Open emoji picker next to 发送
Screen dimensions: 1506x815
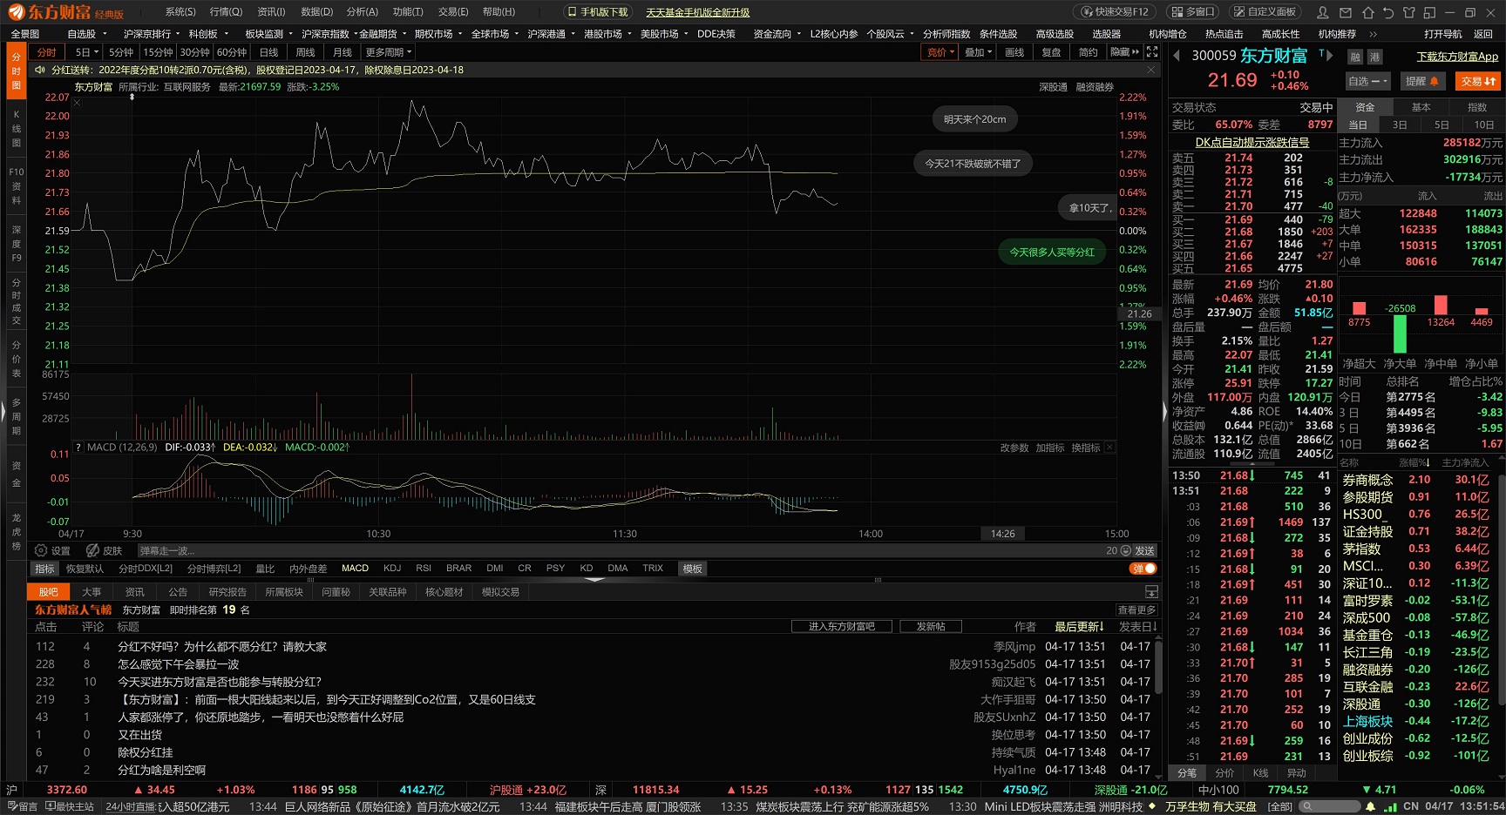[x=1125, y=550]
